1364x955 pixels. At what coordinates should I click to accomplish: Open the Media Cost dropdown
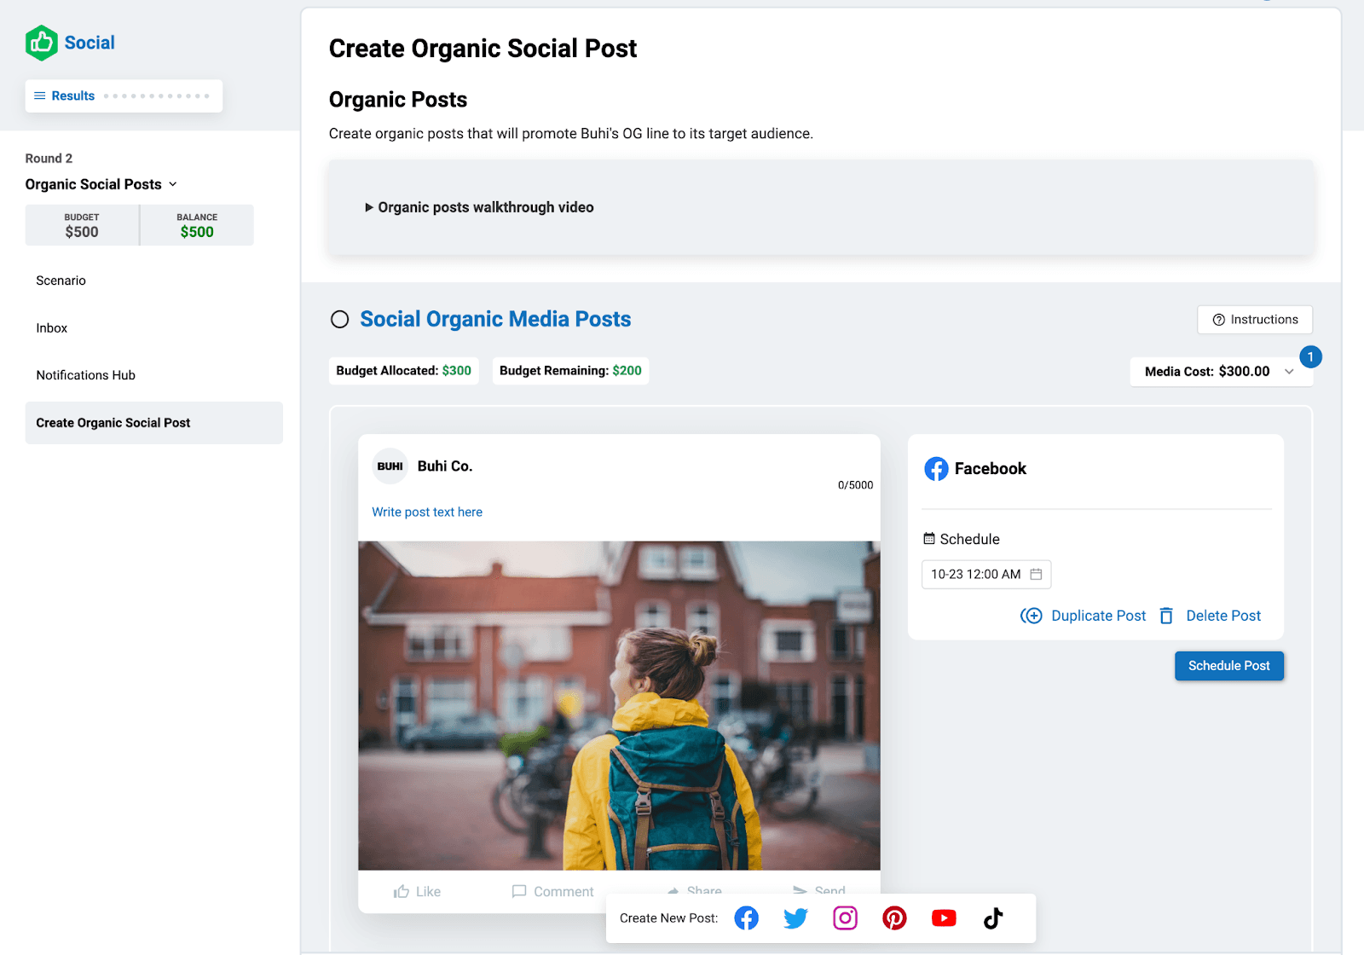pos(1289,371)
